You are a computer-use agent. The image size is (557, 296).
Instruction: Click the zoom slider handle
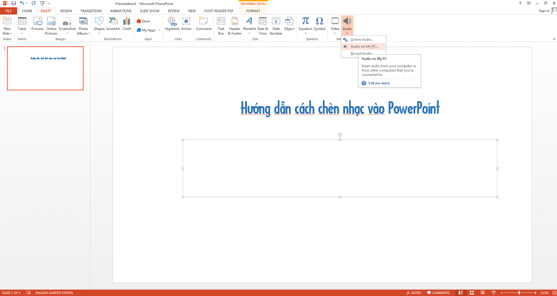click(519, 293)
